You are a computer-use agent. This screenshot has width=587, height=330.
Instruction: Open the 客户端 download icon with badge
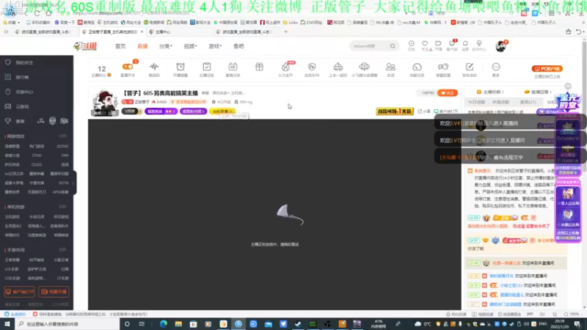pyautogui.click(x=452, y=45)
